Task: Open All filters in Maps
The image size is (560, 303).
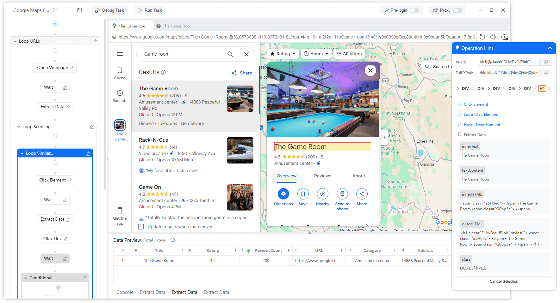Action: coord(349,54)
